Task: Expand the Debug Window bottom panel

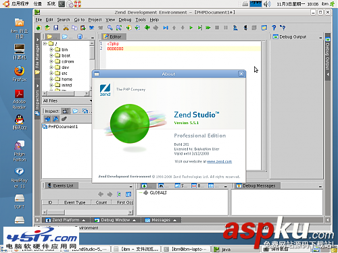Action: coord(115,220)
